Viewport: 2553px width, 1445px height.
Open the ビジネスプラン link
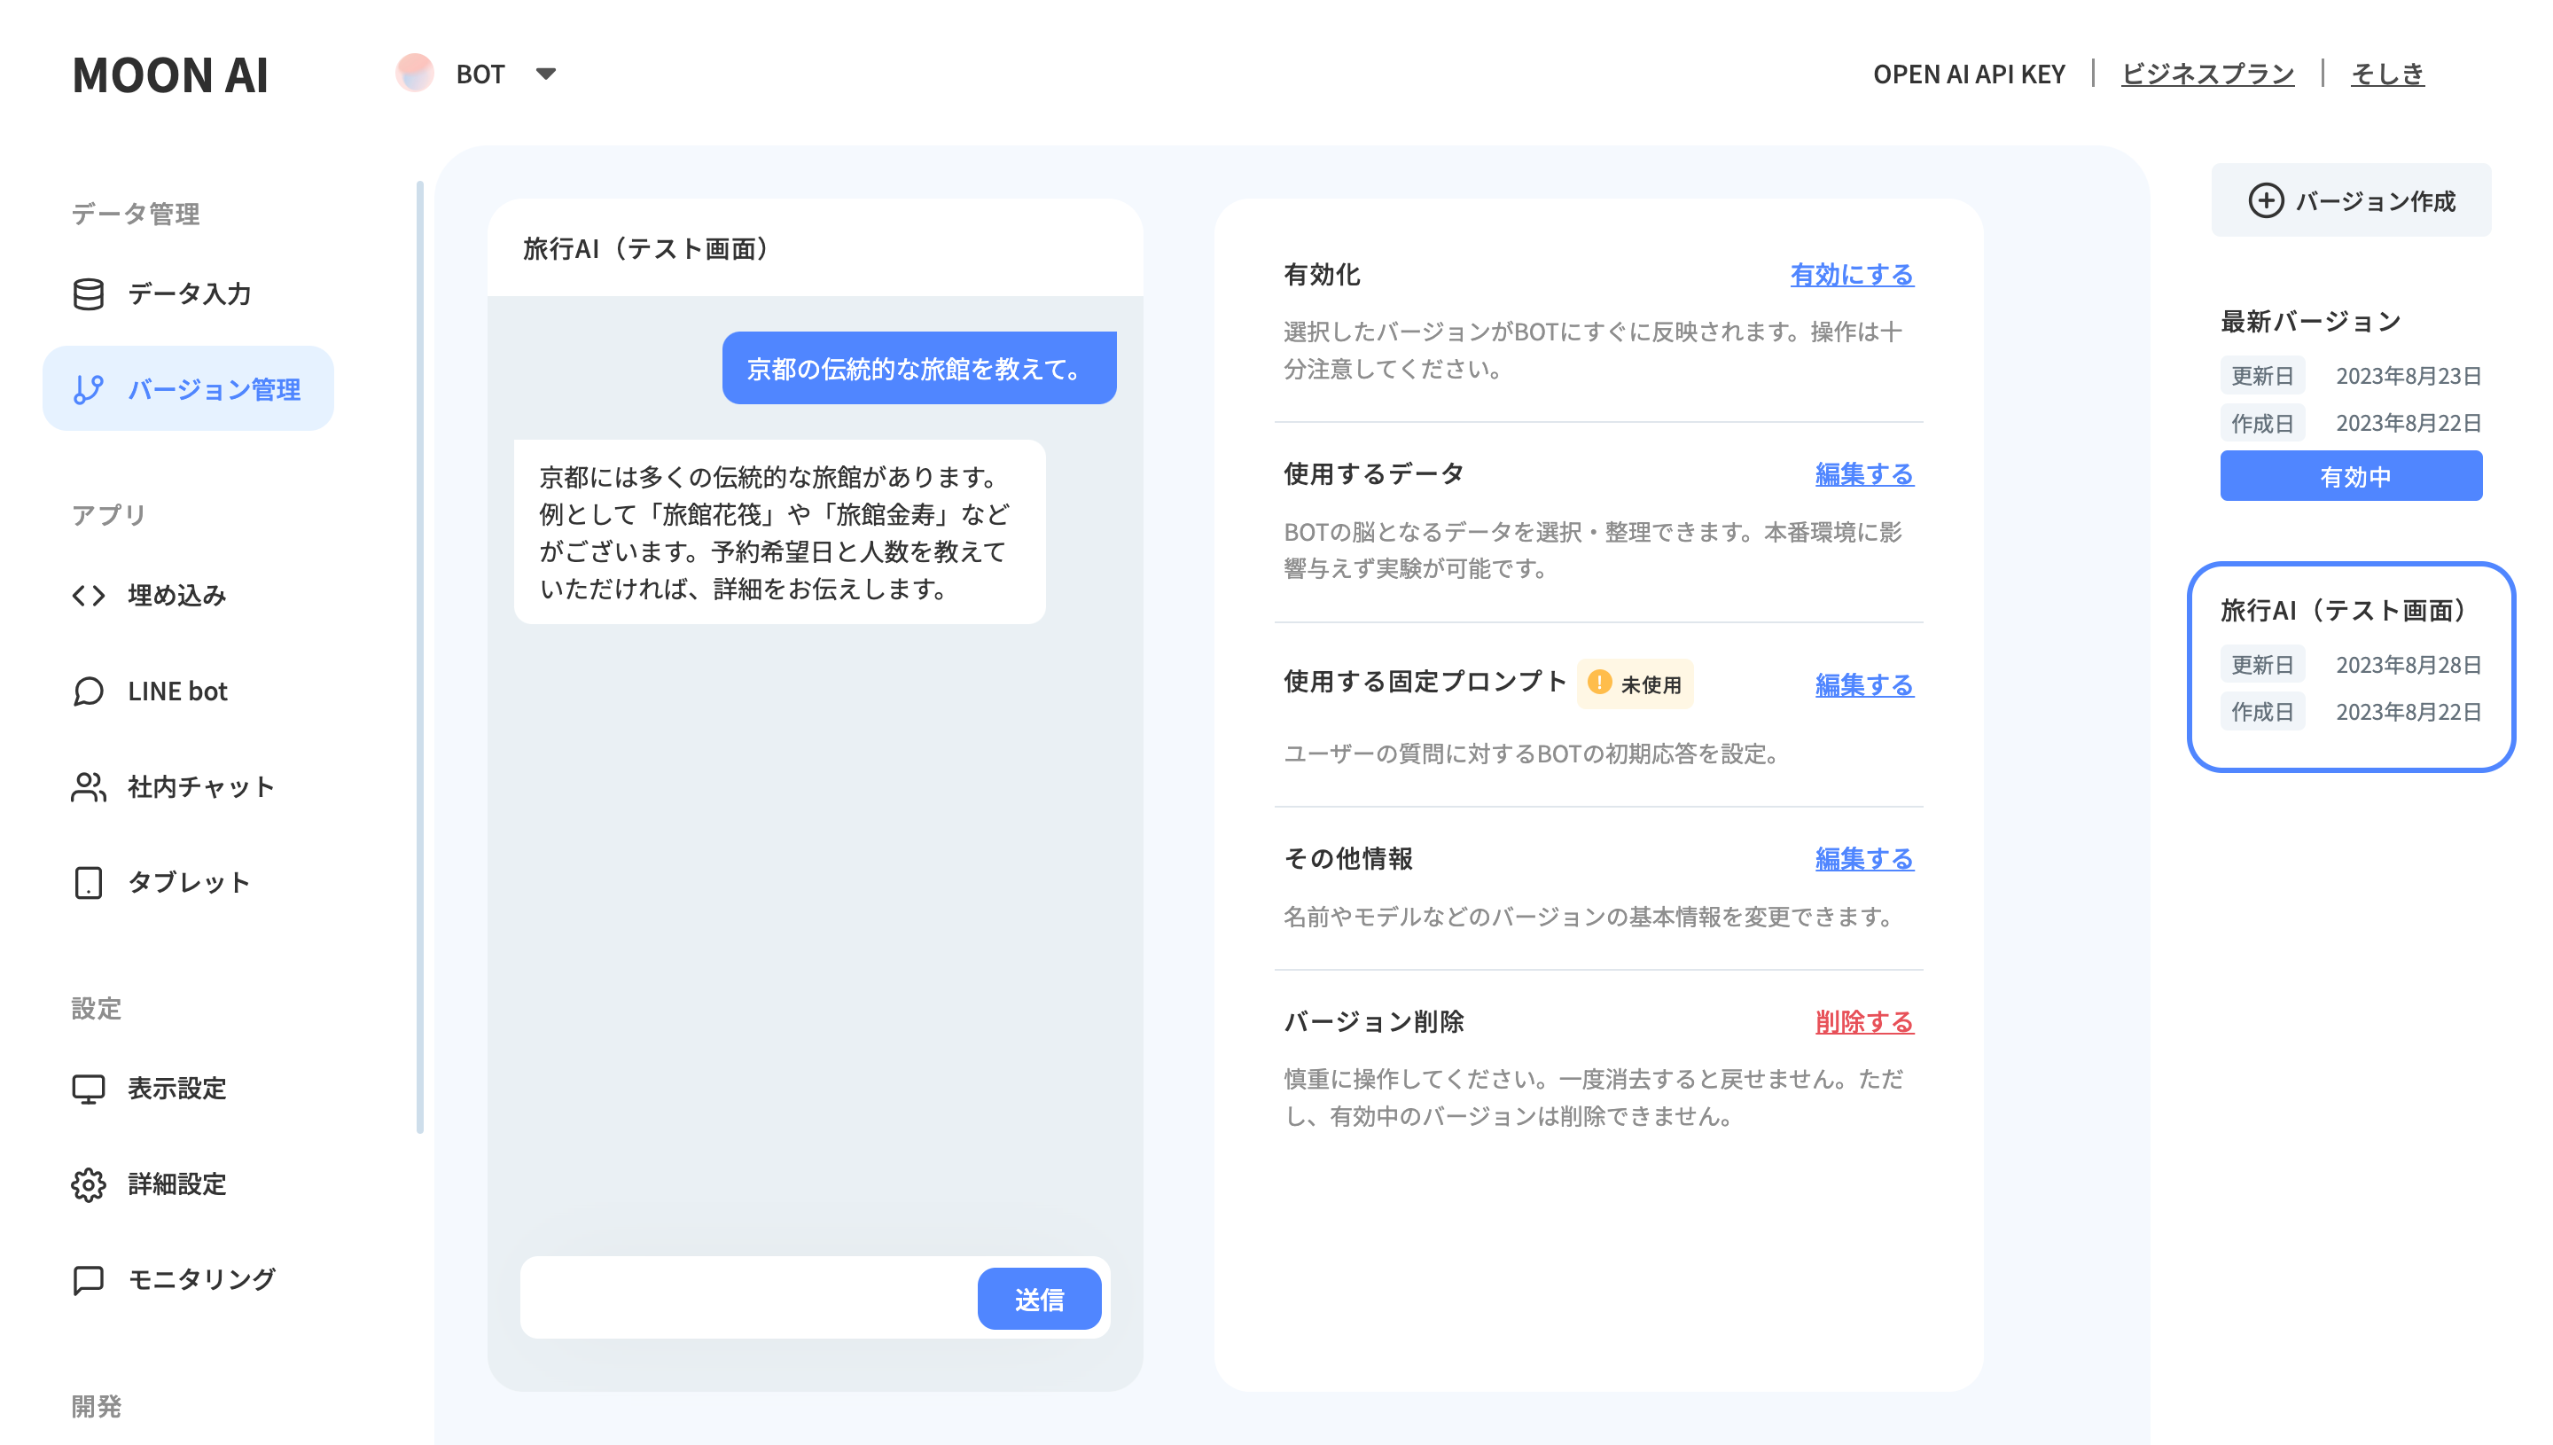pos(2206,74)
